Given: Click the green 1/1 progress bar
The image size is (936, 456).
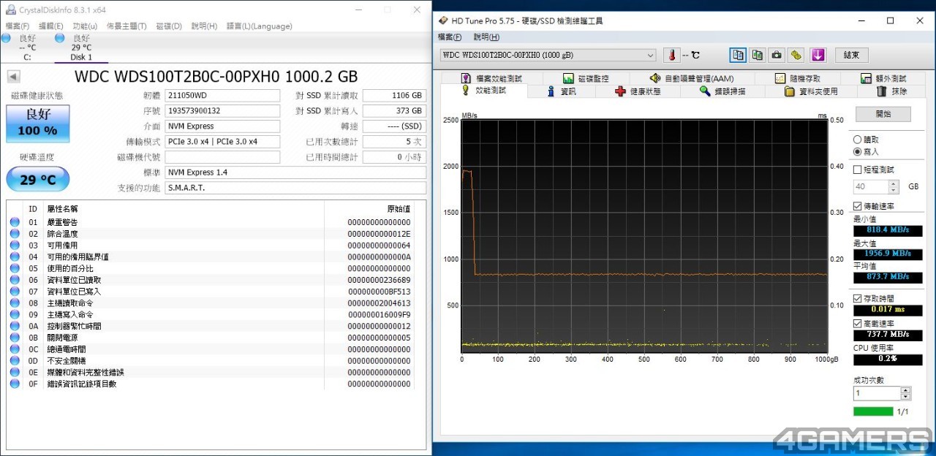Looking at the screenshot, I should click(x=873, y=411).
